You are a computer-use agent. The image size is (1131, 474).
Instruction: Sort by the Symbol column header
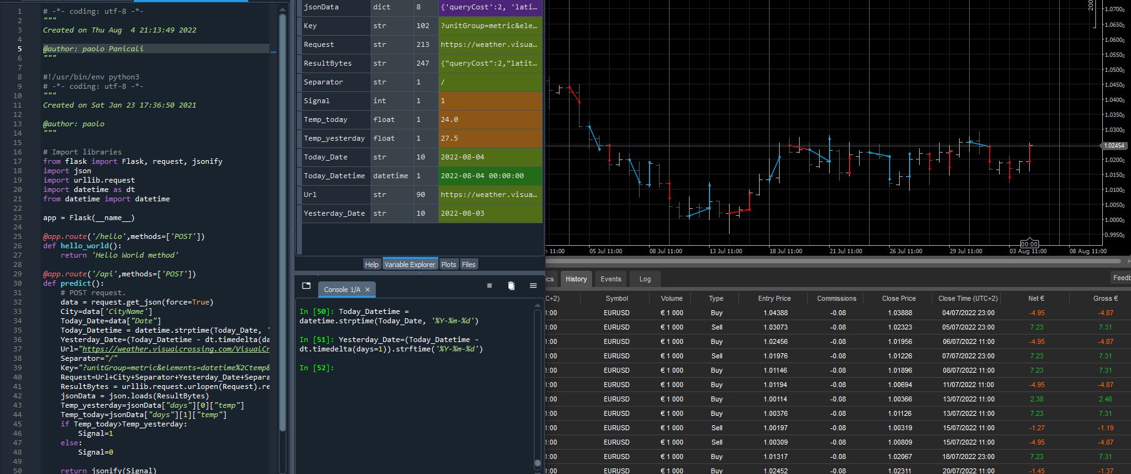click(x=616, y=298)
